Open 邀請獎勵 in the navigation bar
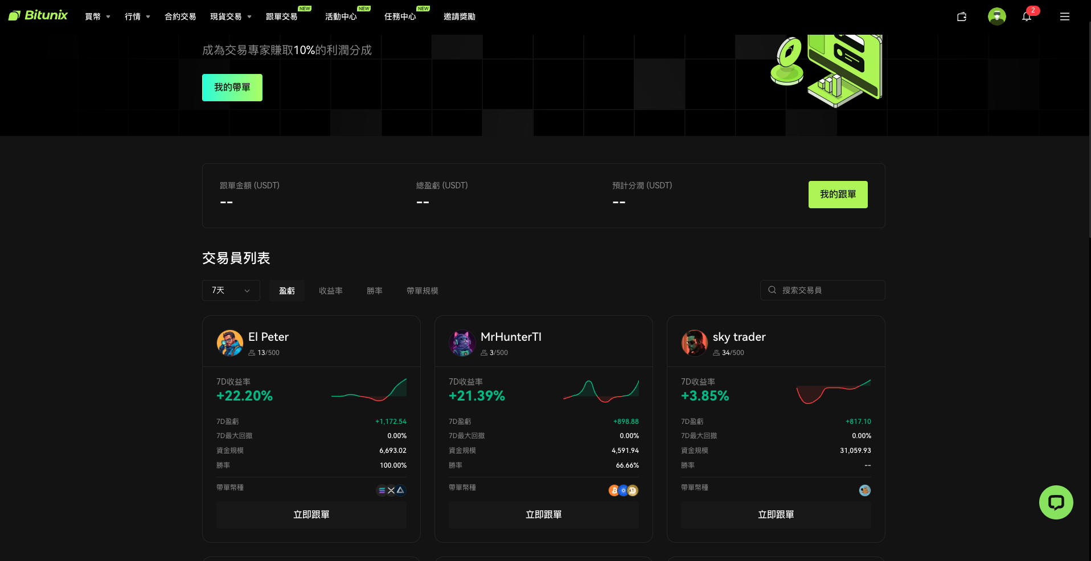The image size is (1091, 561). click(x=460, y=16)
